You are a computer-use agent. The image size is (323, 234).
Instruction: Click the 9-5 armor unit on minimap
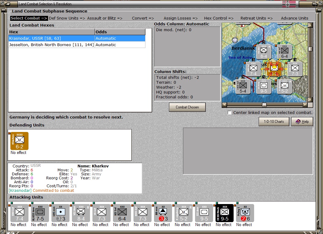[264, 86]
